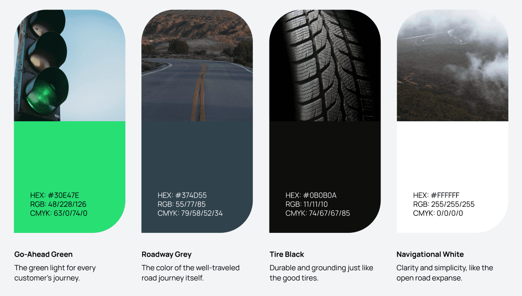Select the Roadway Grey heading

click(167, 254)
